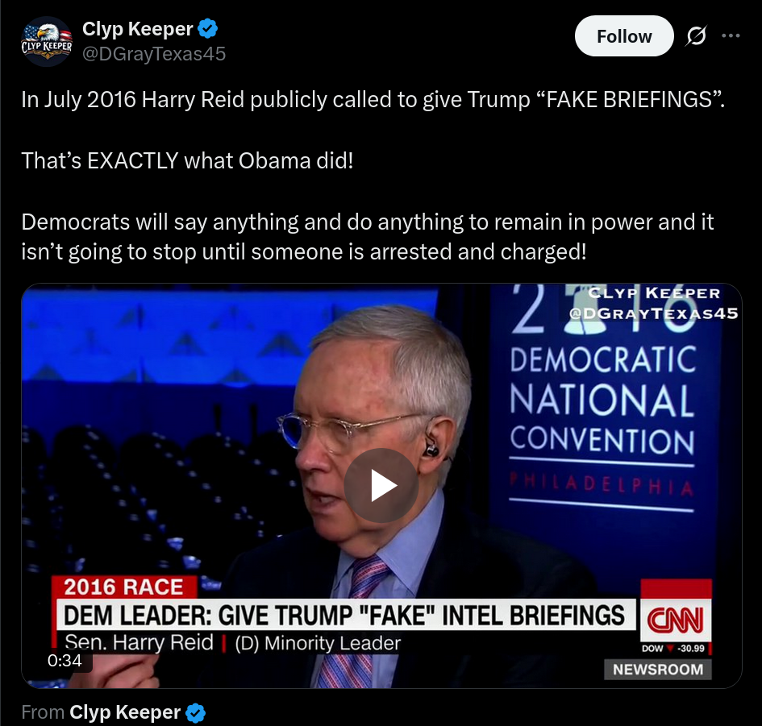Open the @DGrayTexas45 handle link
The width and height of the screenshot is (762, 726).
[154, 54]
